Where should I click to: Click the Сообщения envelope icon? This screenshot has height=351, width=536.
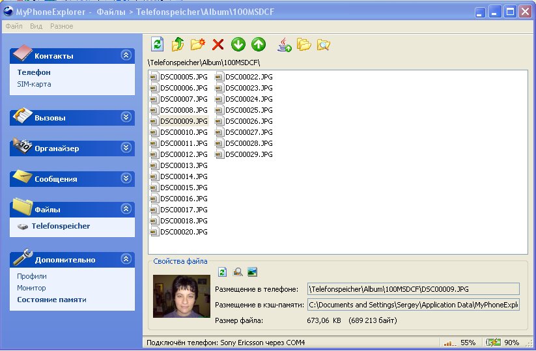point(23,176)
